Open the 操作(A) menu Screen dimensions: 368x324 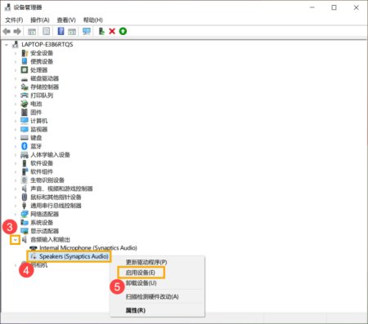(40, 20)
